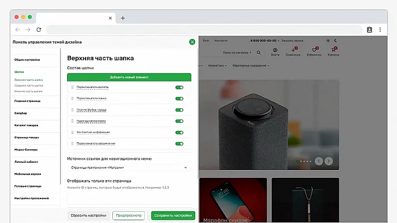This screenshot has width=397, height=223.
Task: Click the Сохранить настройки button
Action: click(x=173, y=215)
